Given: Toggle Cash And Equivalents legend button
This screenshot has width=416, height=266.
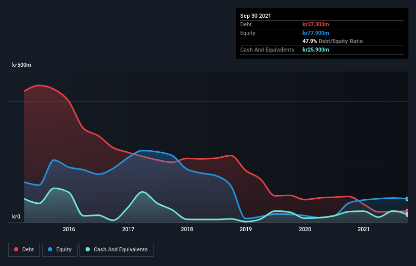Looking at the screenshot, I should 117,250.
